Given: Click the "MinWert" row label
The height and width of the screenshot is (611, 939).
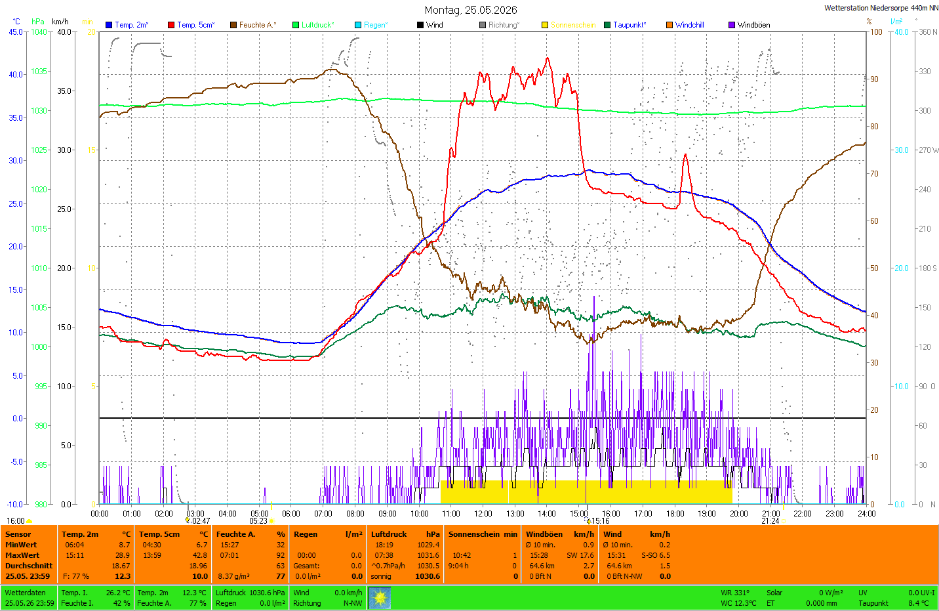Looking at the screenshot, I should coord(21,545).
